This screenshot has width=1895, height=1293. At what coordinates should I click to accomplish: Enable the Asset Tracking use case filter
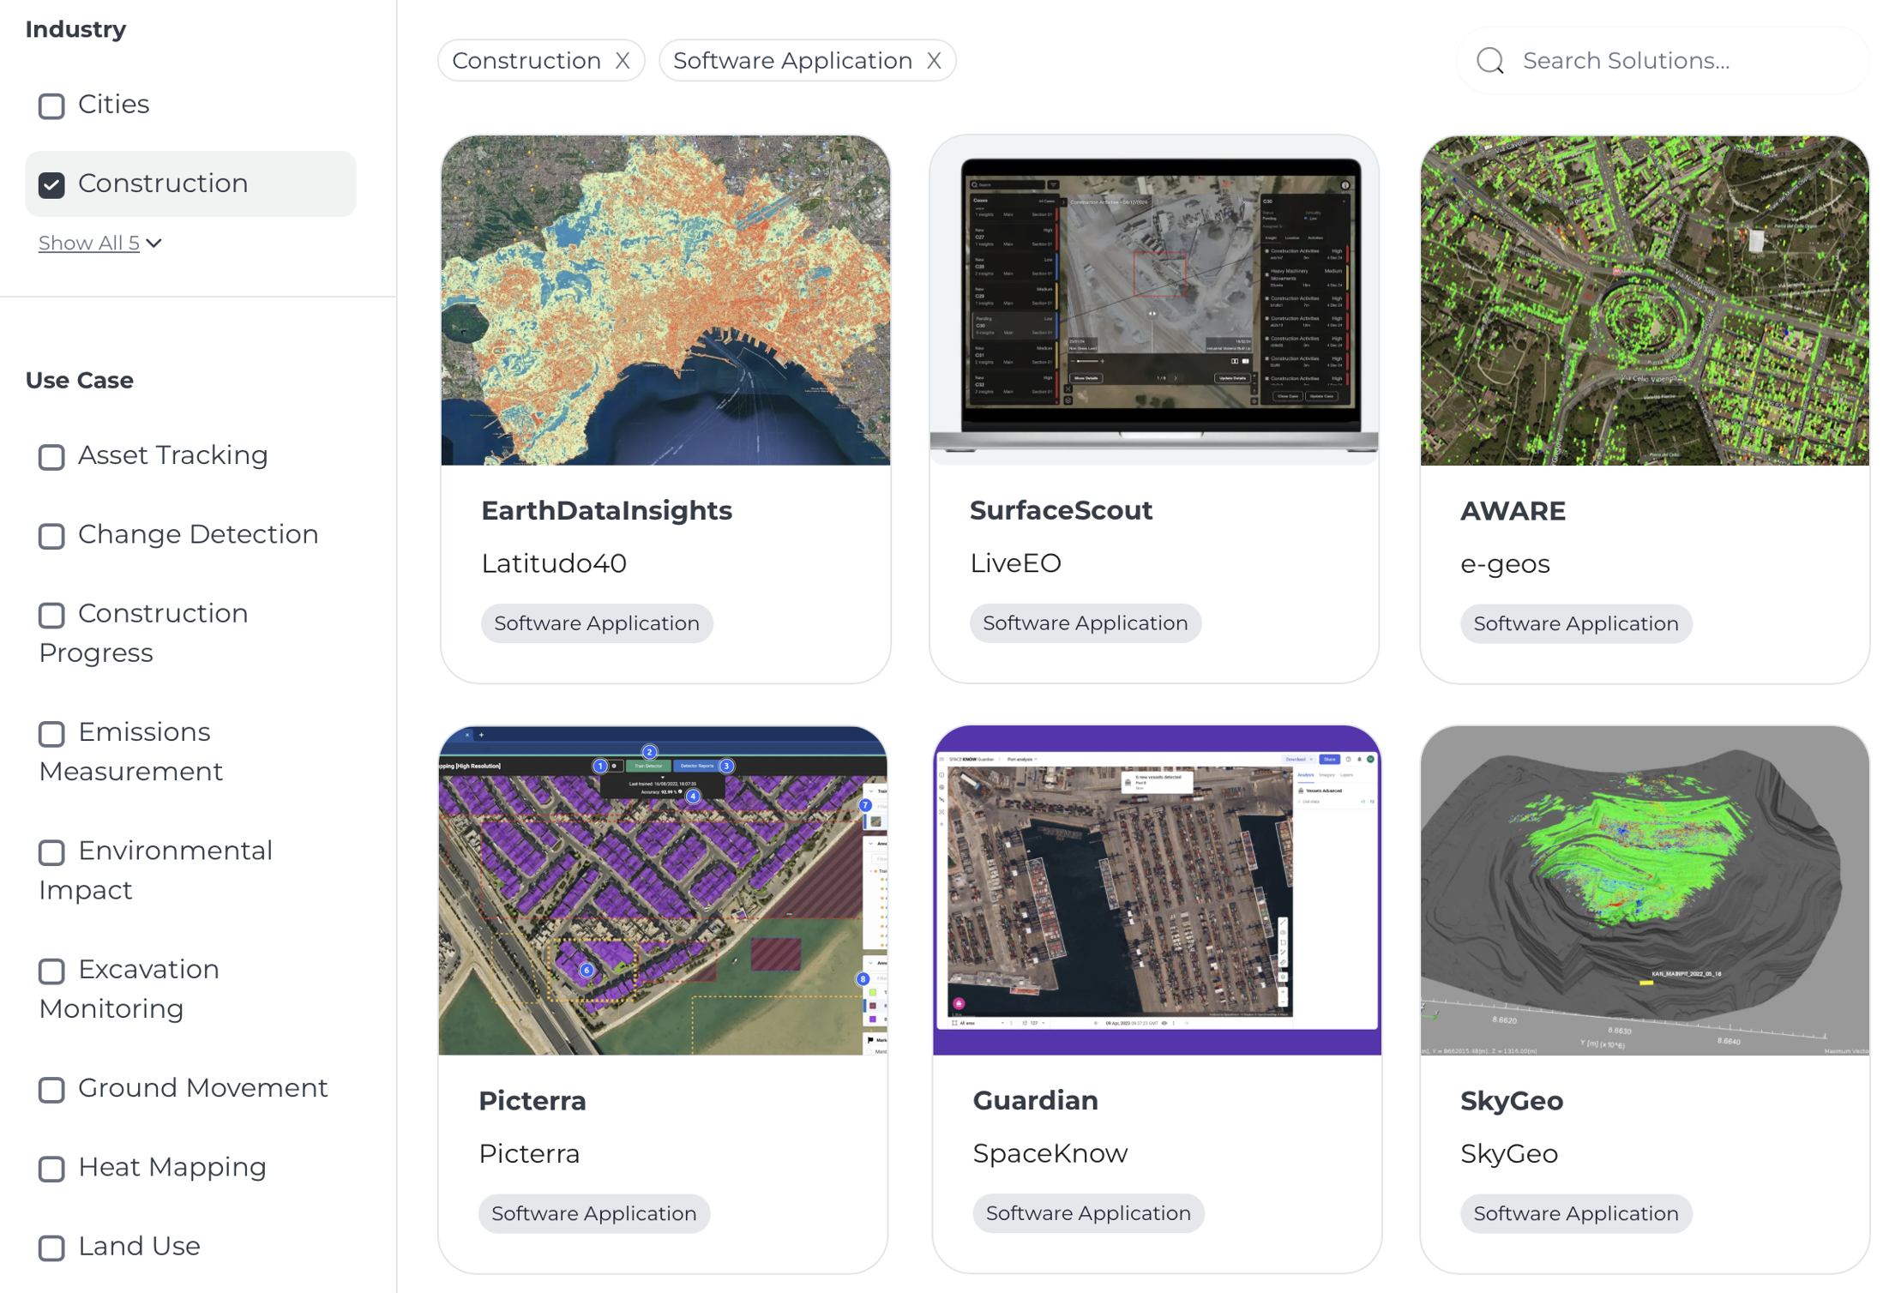[51, 457]
